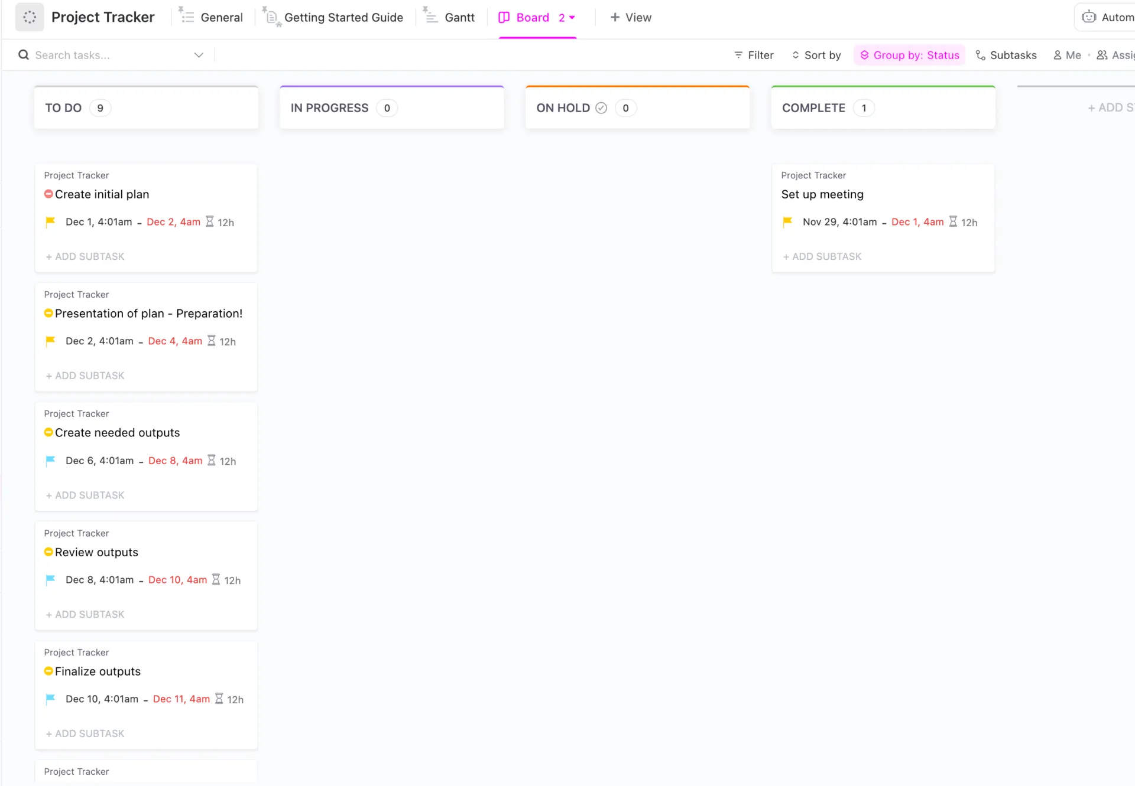
Task: Expand the search options chevron
Action: click(x=199, y=55)
